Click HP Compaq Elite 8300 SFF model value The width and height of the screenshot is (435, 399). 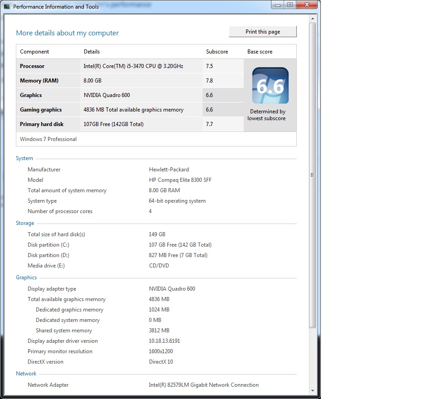tap(180, 180)
